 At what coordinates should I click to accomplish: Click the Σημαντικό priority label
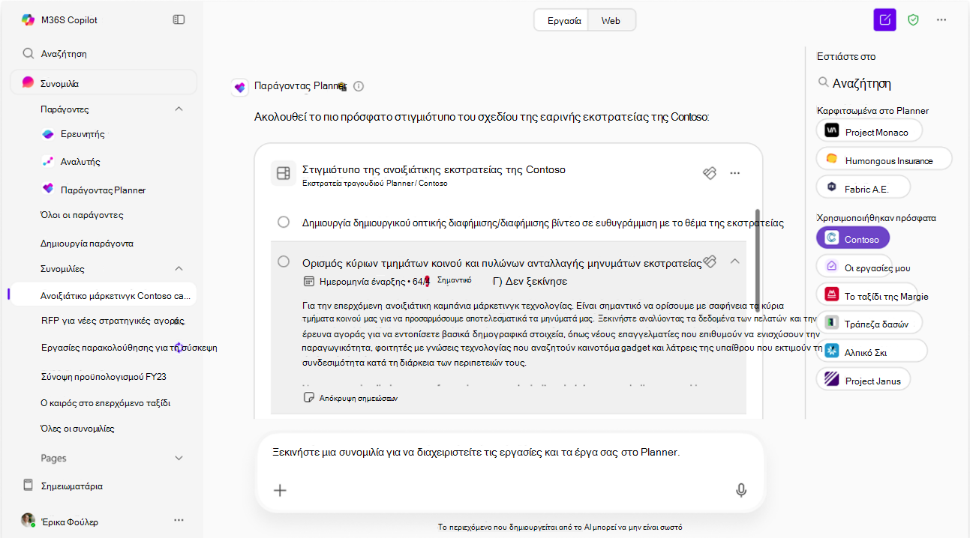[x=453, y=279]
